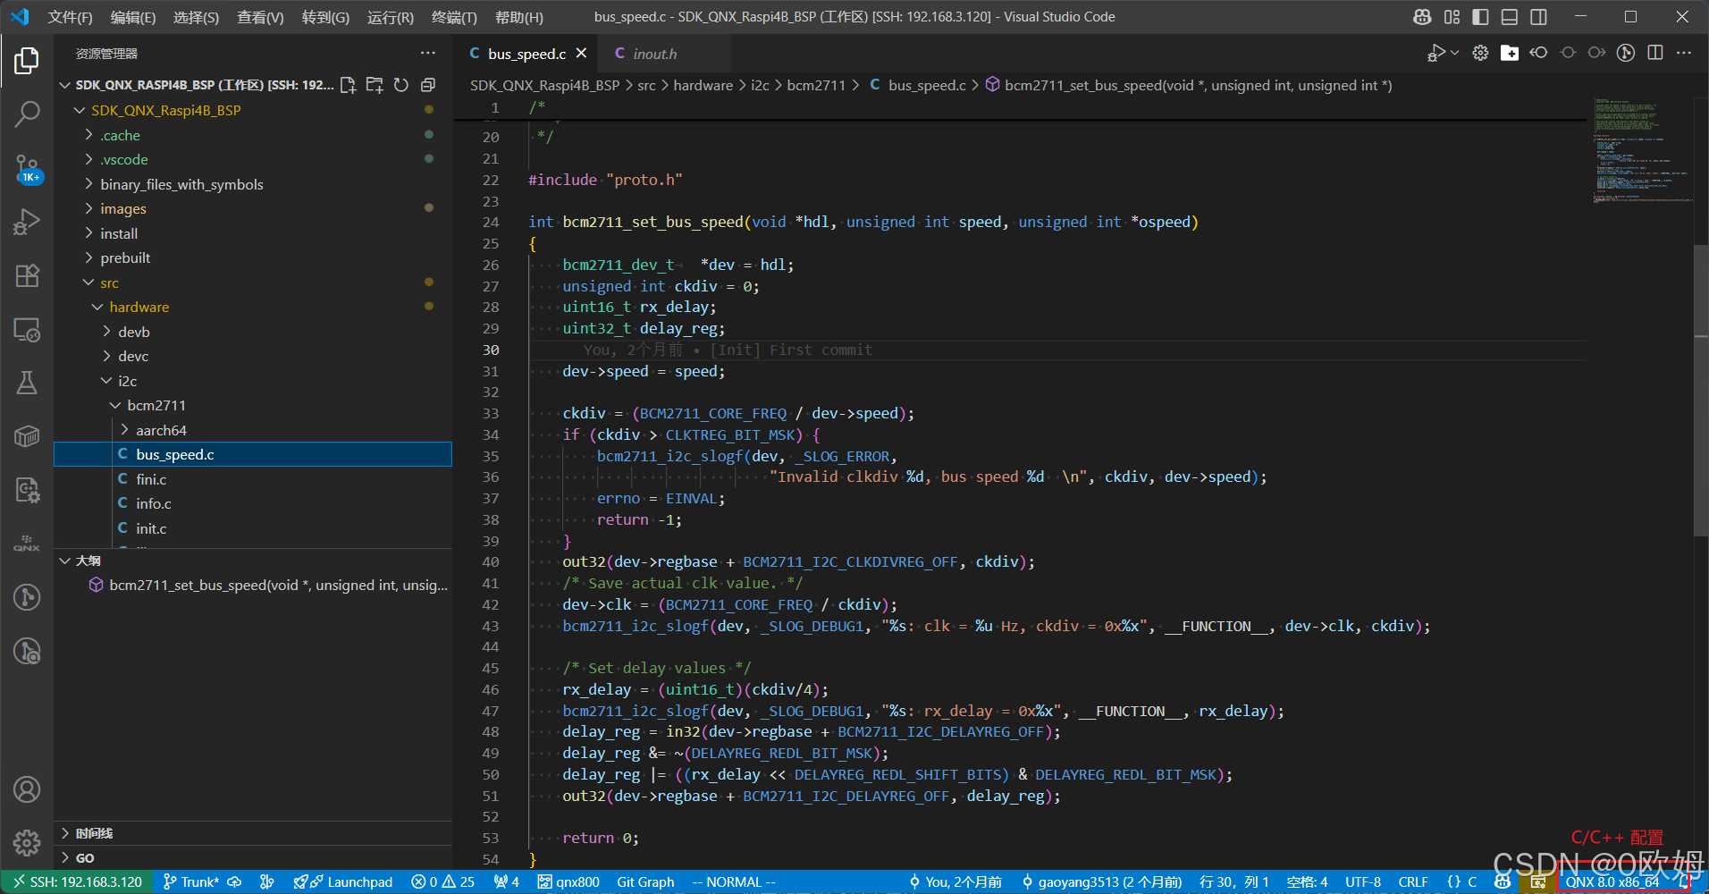Screen dimensions: 1709x894
Task: Toggle secondary side bar visibility
Action: (x=1538, y=17)
